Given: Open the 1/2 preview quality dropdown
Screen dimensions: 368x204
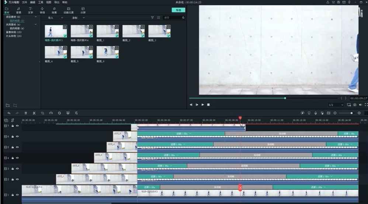Looking at the screenshot, I should (336, 105).
